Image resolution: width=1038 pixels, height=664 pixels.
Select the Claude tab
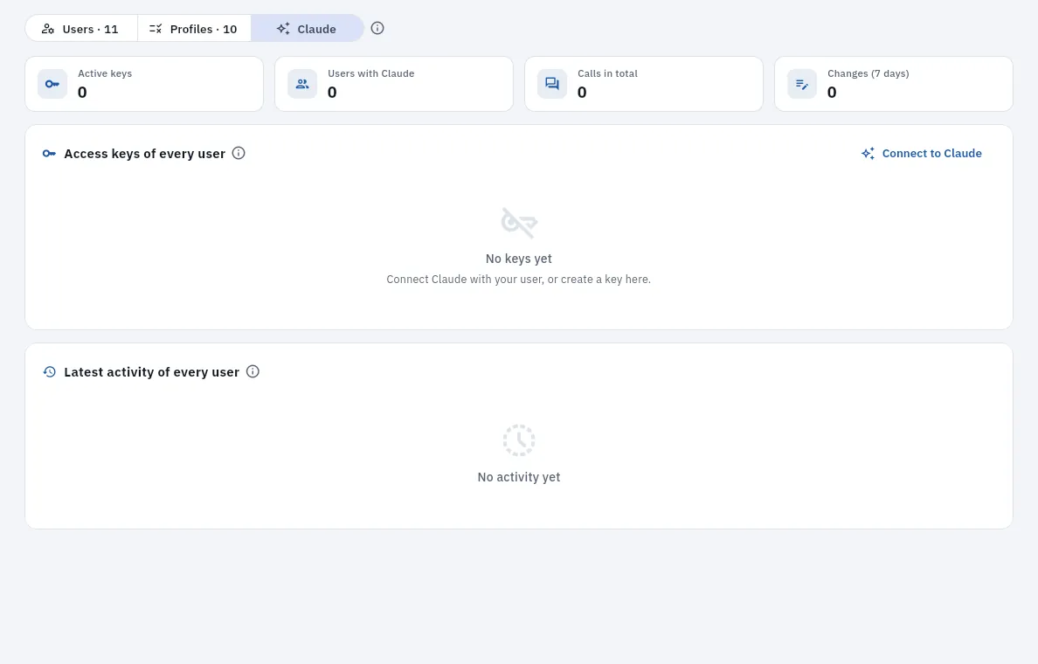point(308,29)
